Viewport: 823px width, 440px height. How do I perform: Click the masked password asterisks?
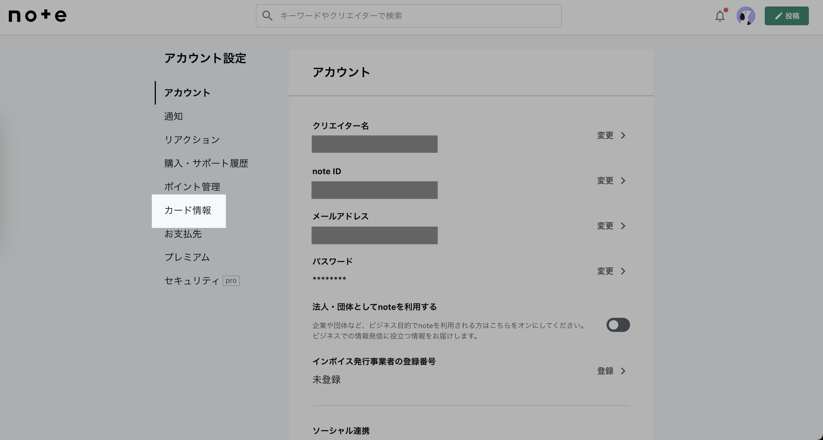[x=329, y=279]
